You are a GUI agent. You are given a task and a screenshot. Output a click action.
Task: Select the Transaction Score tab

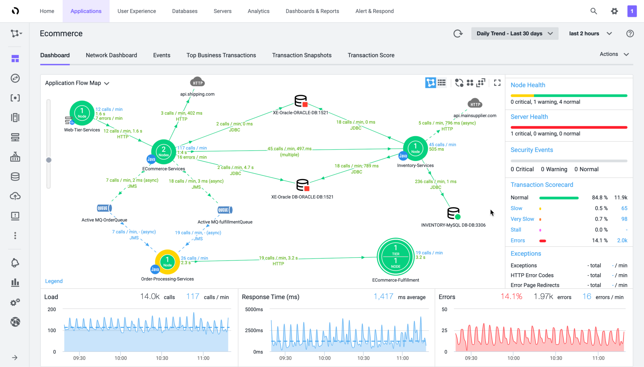[x=371, y=55]
